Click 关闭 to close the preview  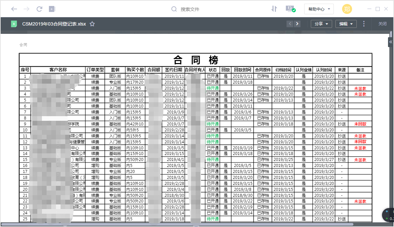pyautogui.click(x=382, y=24)
